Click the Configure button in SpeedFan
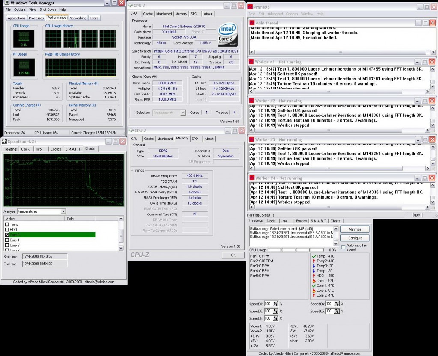438x356 pixels. pyautogui.click(x=355, y=238)
